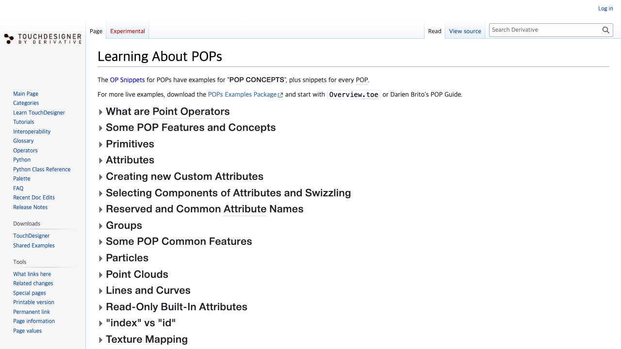621x349 pixels.
Task: Open the Glossary sidebar link
Action: click(x=23, y=141)
